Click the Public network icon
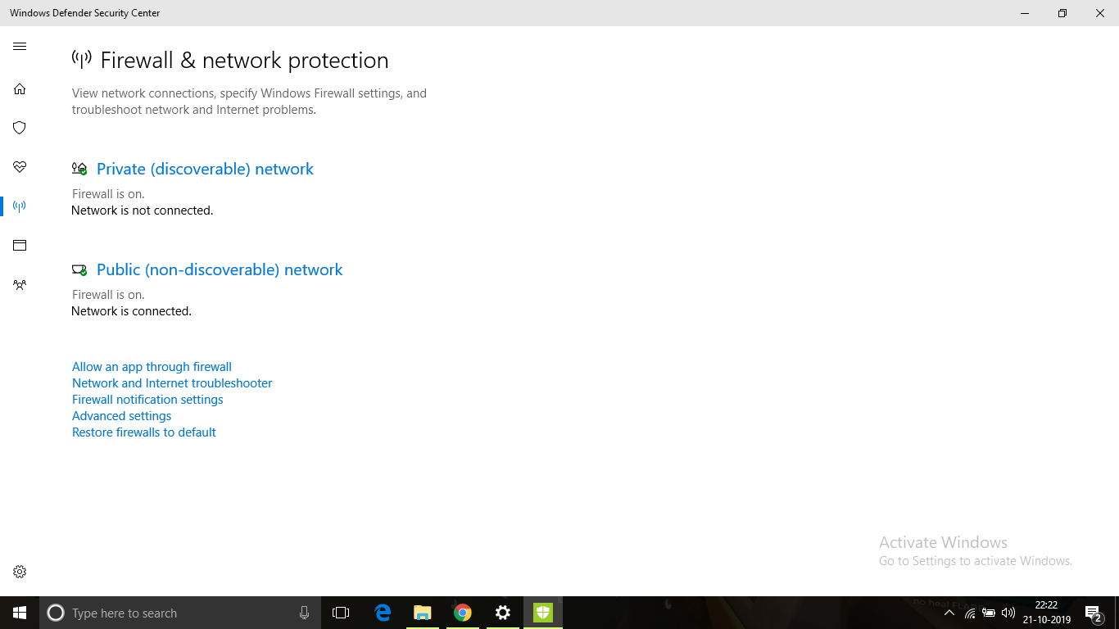The width and height of the screenshot is (1119, 629). click(79, 269)
